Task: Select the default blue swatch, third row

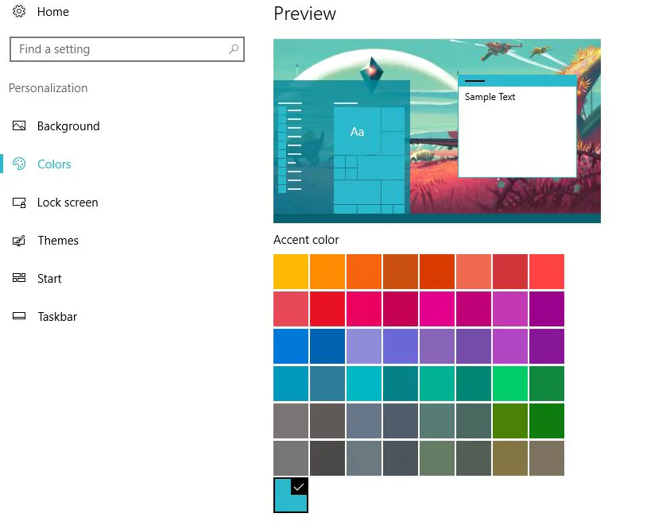Action: (x=291, y=346)
